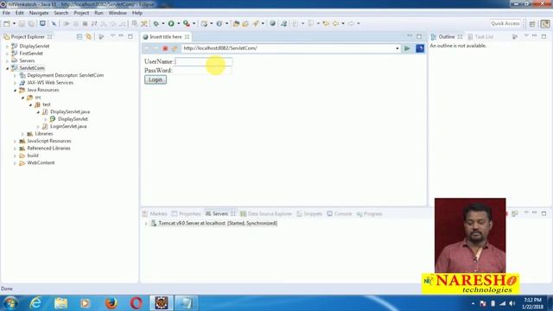553x311 pixels.
Task: Click the Open Type toolbar icon
Action: 236,23
